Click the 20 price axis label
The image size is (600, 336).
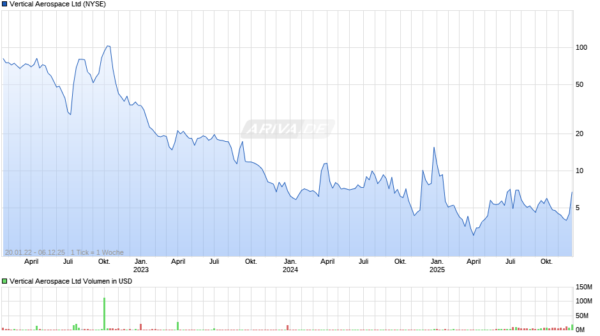tap(580, 134)
